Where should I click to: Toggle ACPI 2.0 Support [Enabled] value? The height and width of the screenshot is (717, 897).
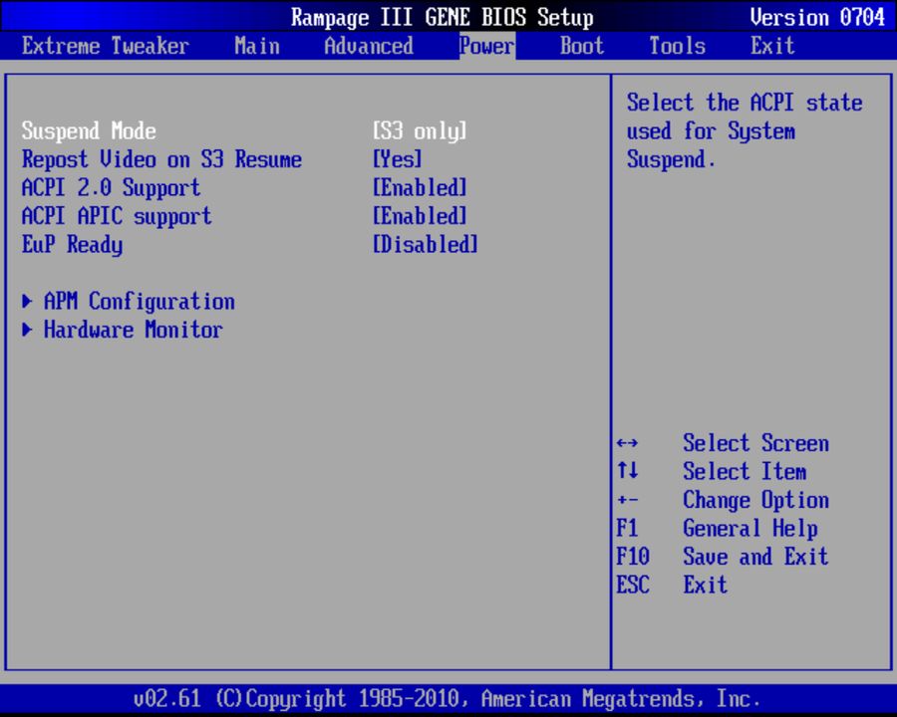coord(420,187)
